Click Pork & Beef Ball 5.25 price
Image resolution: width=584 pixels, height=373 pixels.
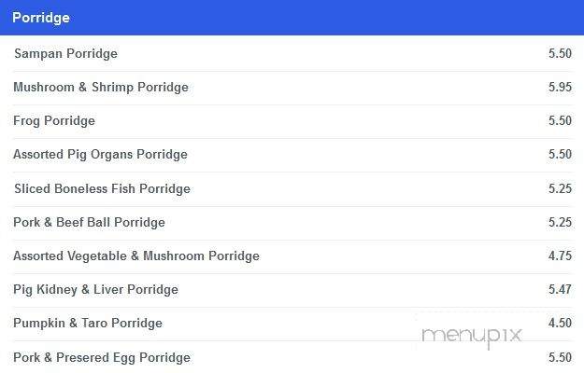[x=560, y=222]
